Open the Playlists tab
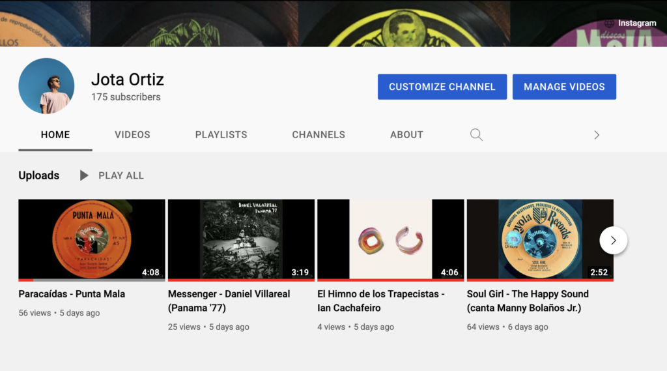 [221, 134]
